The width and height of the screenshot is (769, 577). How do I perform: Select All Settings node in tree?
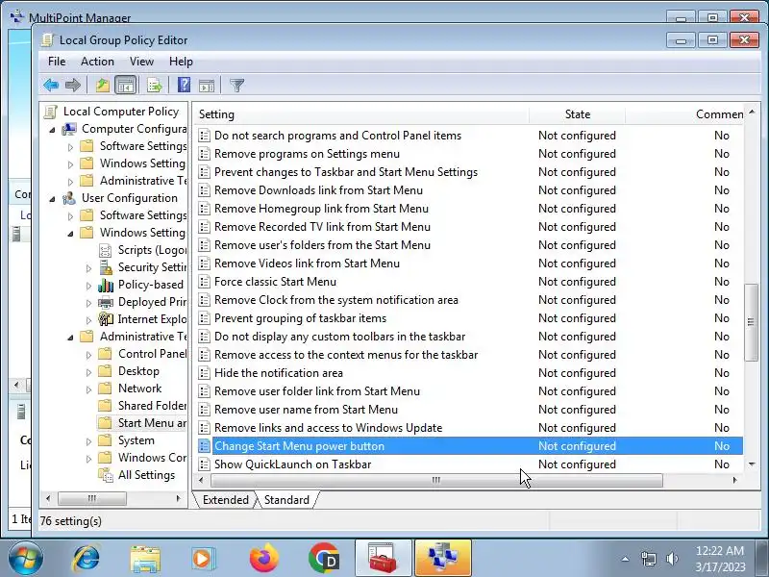136,475
